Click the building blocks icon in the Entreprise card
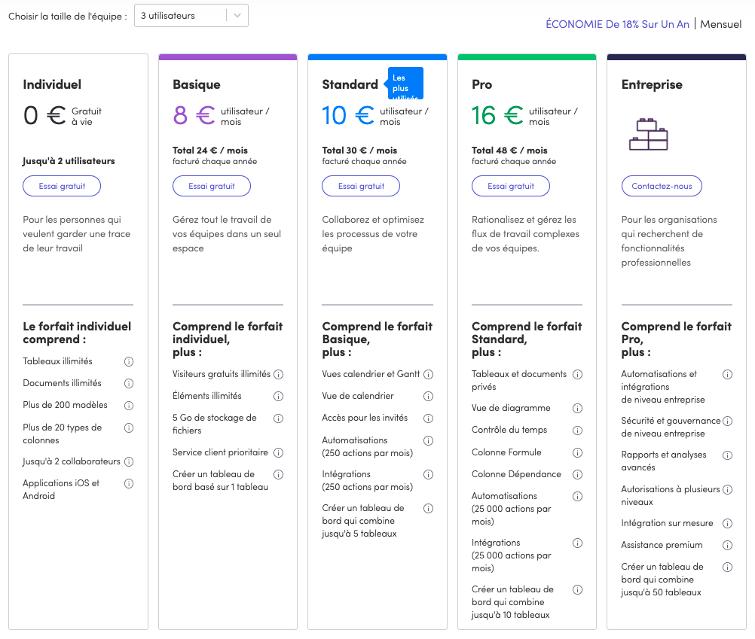 click(649, 134)
